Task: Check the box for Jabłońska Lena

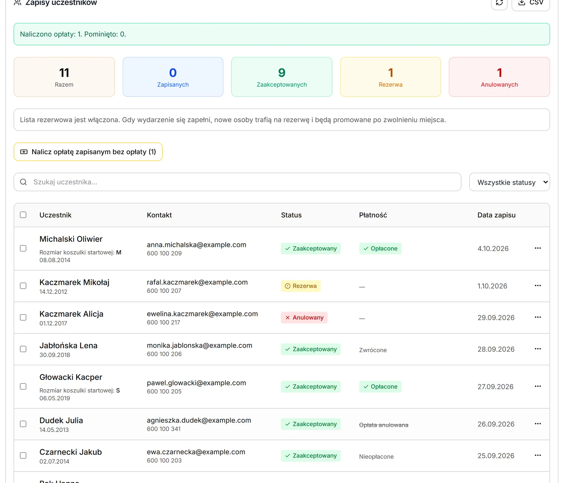Action: pyautogui.click(x=23, y=349)
